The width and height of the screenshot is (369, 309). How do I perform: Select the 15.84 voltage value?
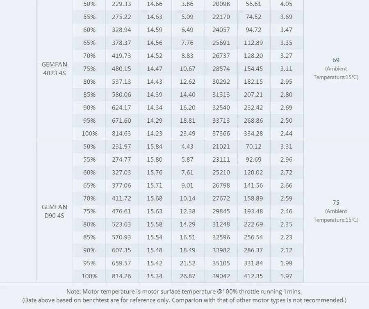(x=155, y=146)
